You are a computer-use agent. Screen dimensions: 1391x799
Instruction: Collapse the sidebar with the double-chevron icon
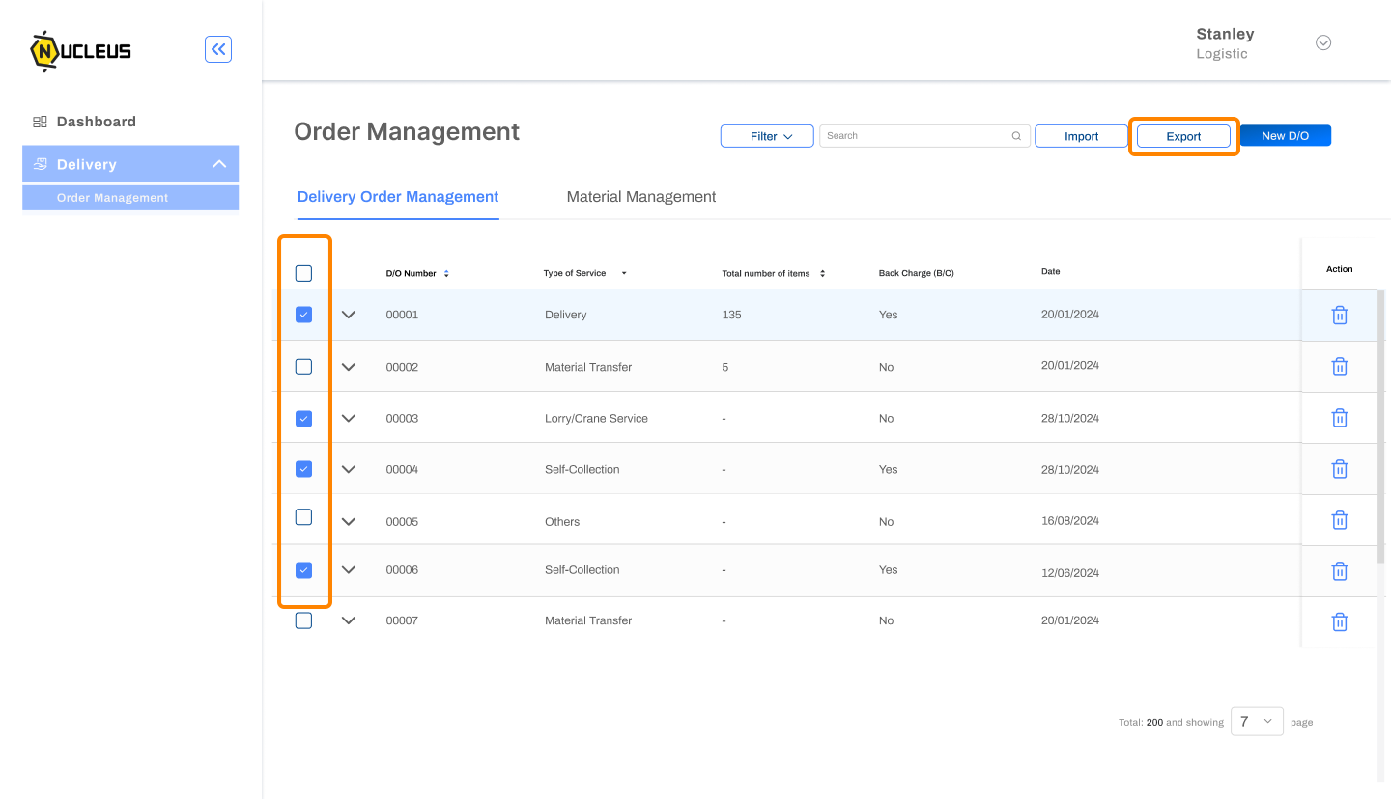tap(218, 49)
